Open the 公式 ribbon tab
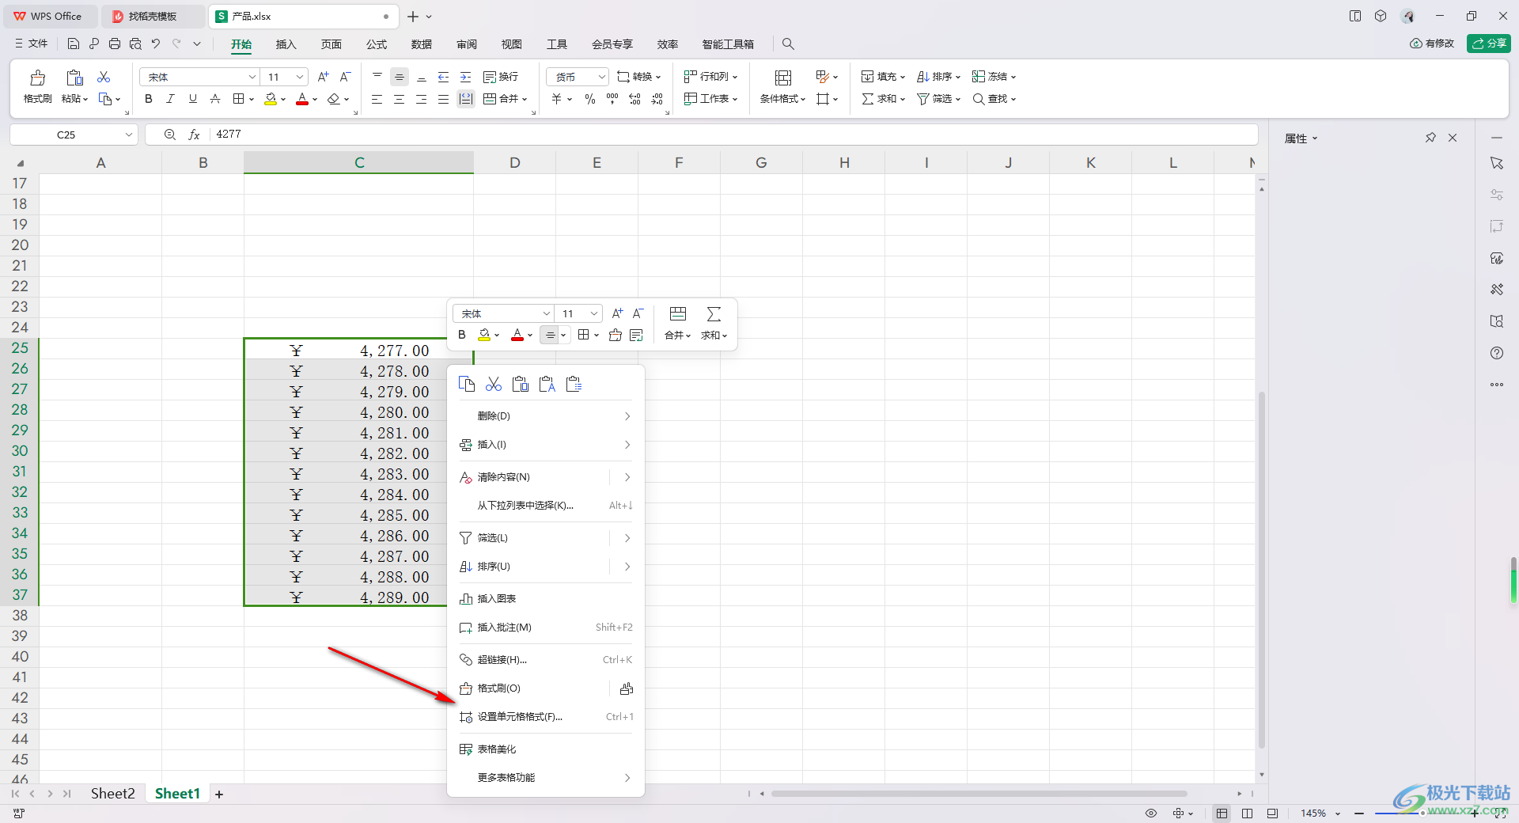1519x823 pixels. point(377,44)
